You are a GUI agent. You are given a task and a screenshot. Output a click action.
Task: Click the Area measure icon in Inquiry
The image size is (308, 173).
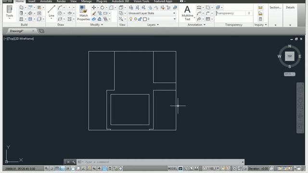pos(260,13)
